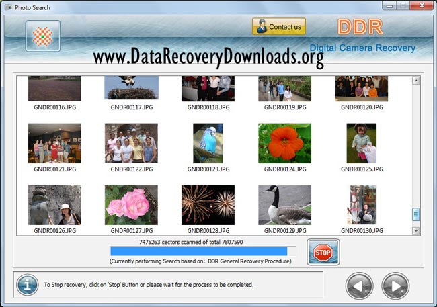Image resolution: width=437 pixels, height=307 pixels.
Task: Click the file name GNDR00120.JPG
Action: point(362,107)
